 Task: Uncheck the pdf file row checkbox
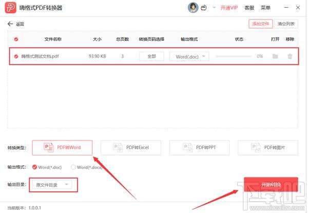(x=16, y=56)
